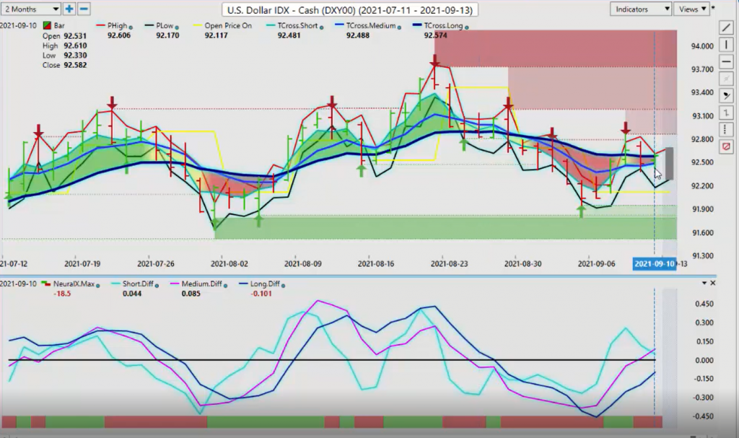The width and height of the screenshot is (739, 438).
Task: Click the red erase drawings tool
Action: tap(726, 146)
